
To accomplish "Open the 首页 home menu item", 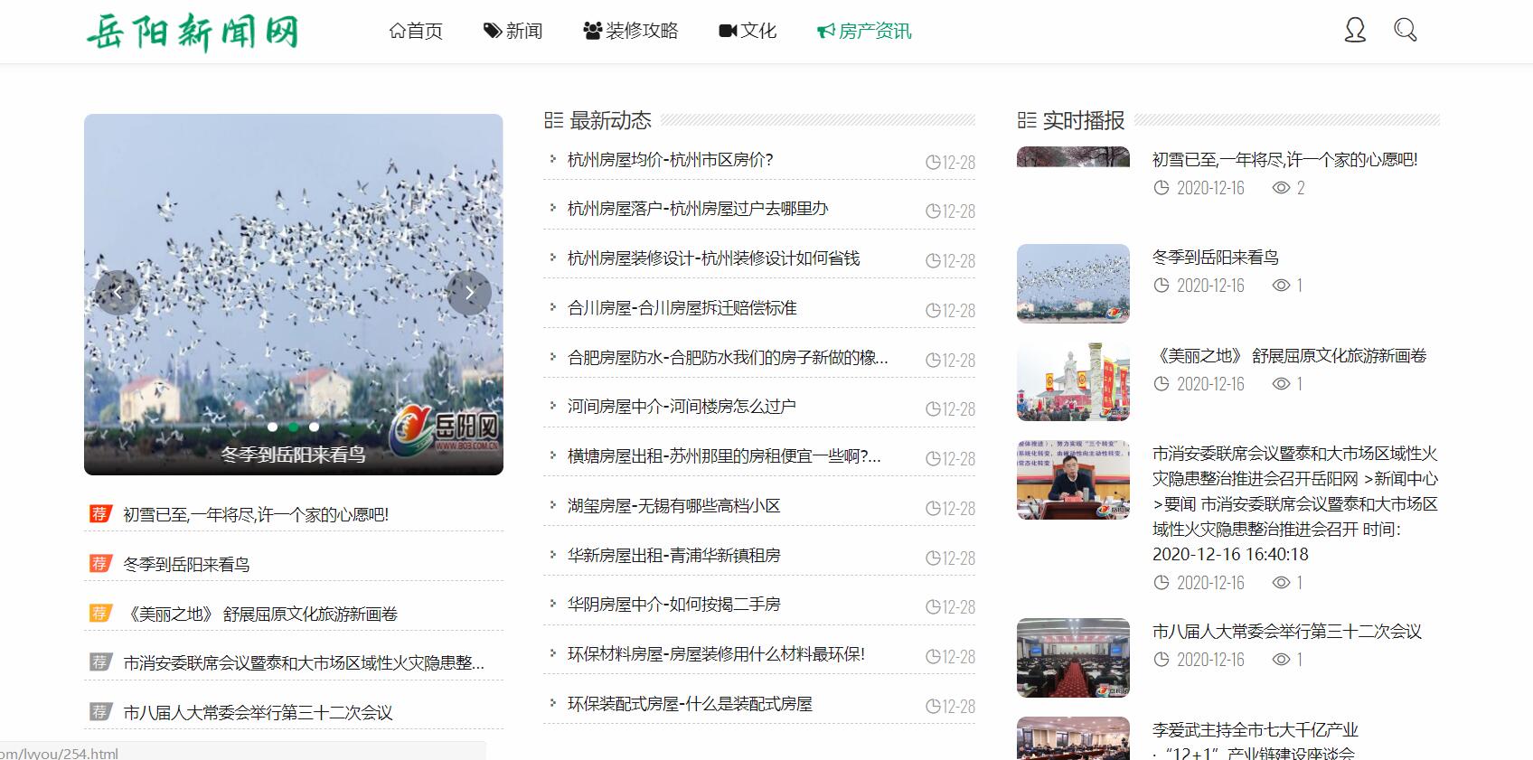I will tap(416, 32).
